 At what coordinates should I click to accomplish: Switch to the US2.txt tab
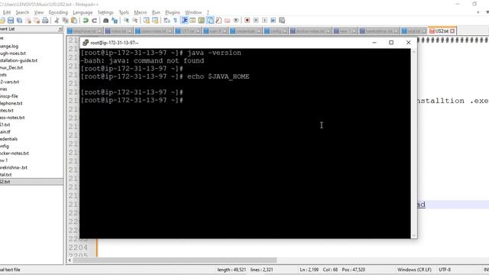click(442, 31)
